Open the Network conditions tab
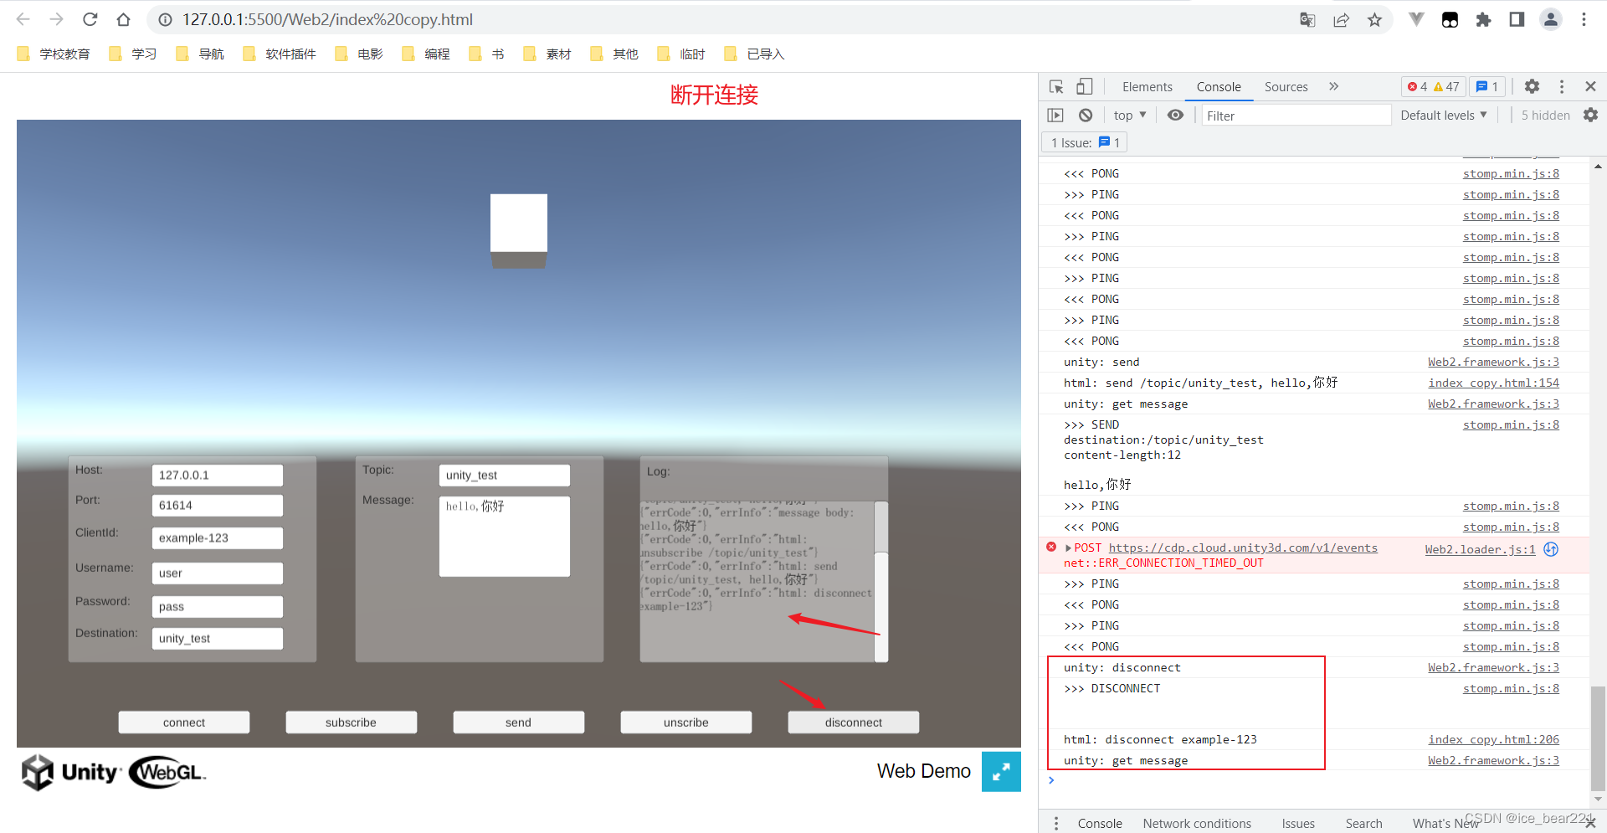 pyautogui.click(x=1197, y=823)
